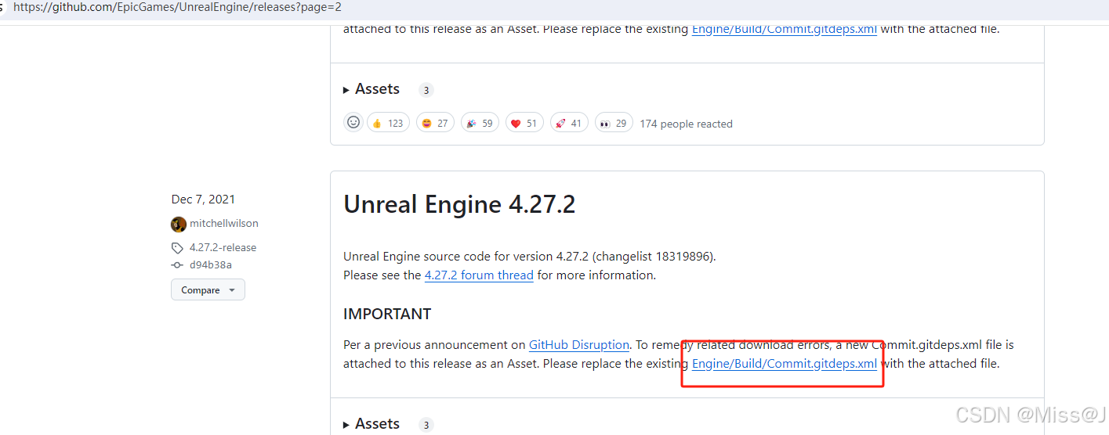Toggle the thumbs up reaction with 123
The image size is (1109, 435).
(x=388, y=123)
